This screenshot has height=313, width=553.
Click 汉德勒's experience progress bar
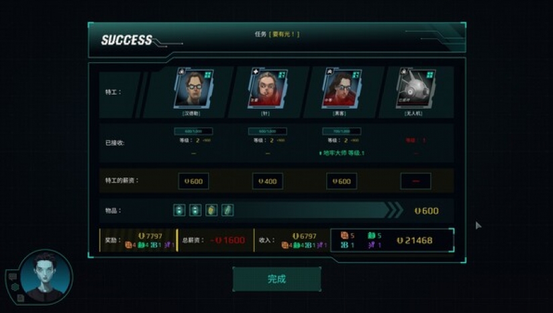193,131
